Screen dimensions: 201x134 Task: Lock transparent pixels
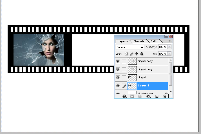(x=126, y=53)
